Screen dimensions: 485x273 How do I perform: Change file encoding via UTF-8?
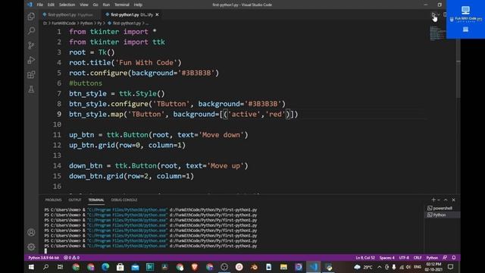(x=404, y=258)
